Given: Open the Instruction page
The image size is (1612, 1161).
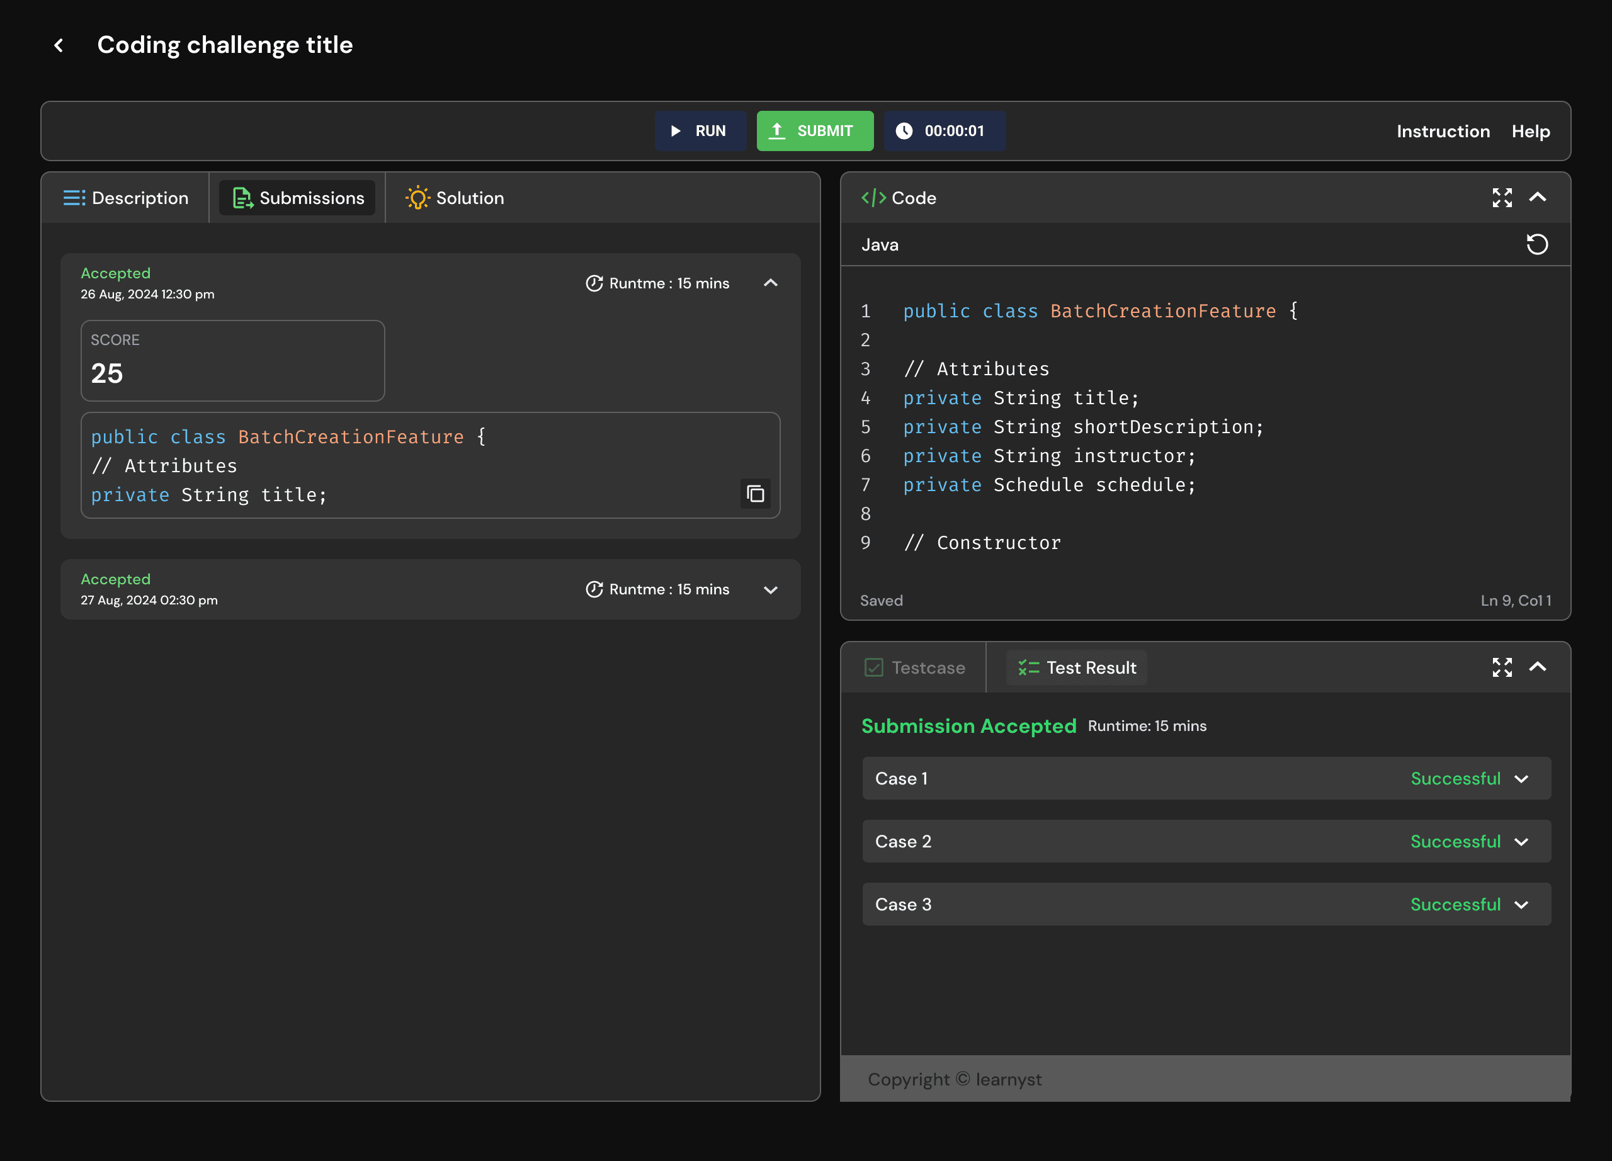Looking at the screenshot, I should click(x=1443, y=131).
